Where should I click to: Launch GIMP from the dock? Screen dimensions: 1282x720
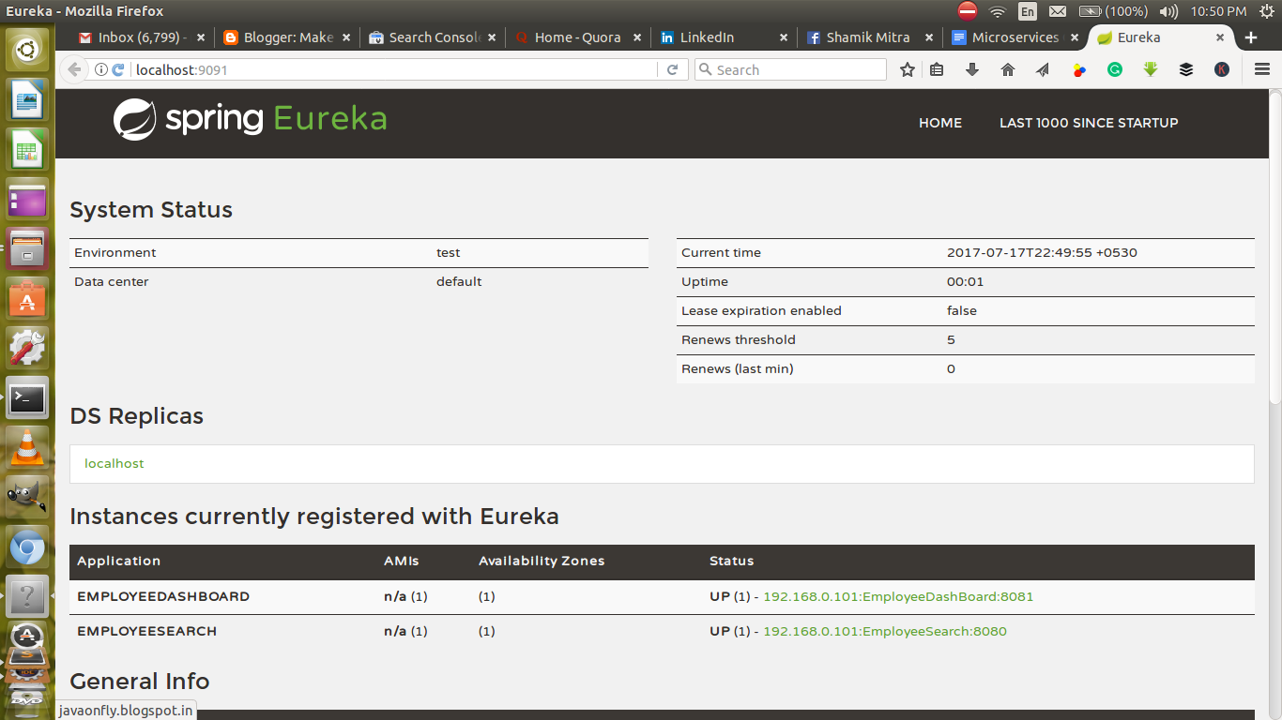tap(27, 498)
